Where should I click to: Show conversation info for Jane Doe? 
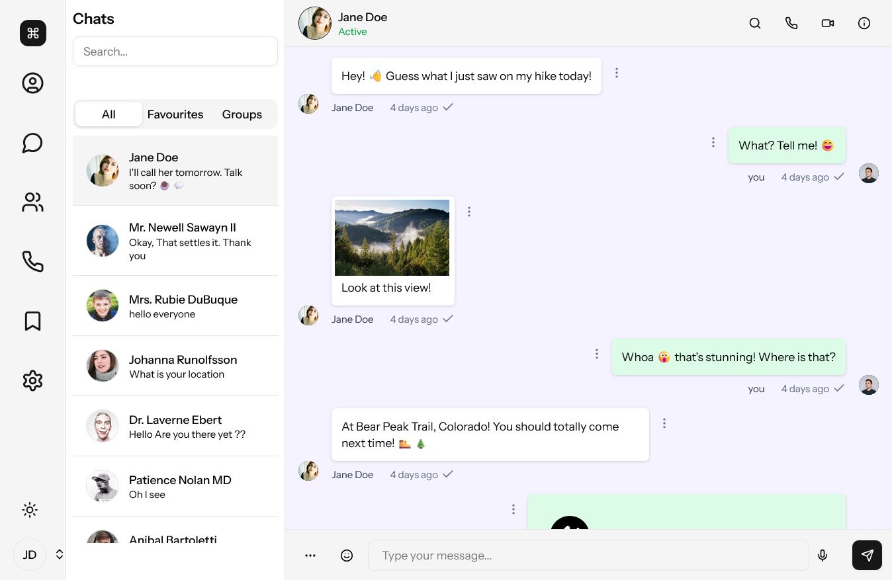tap(864, 23)
